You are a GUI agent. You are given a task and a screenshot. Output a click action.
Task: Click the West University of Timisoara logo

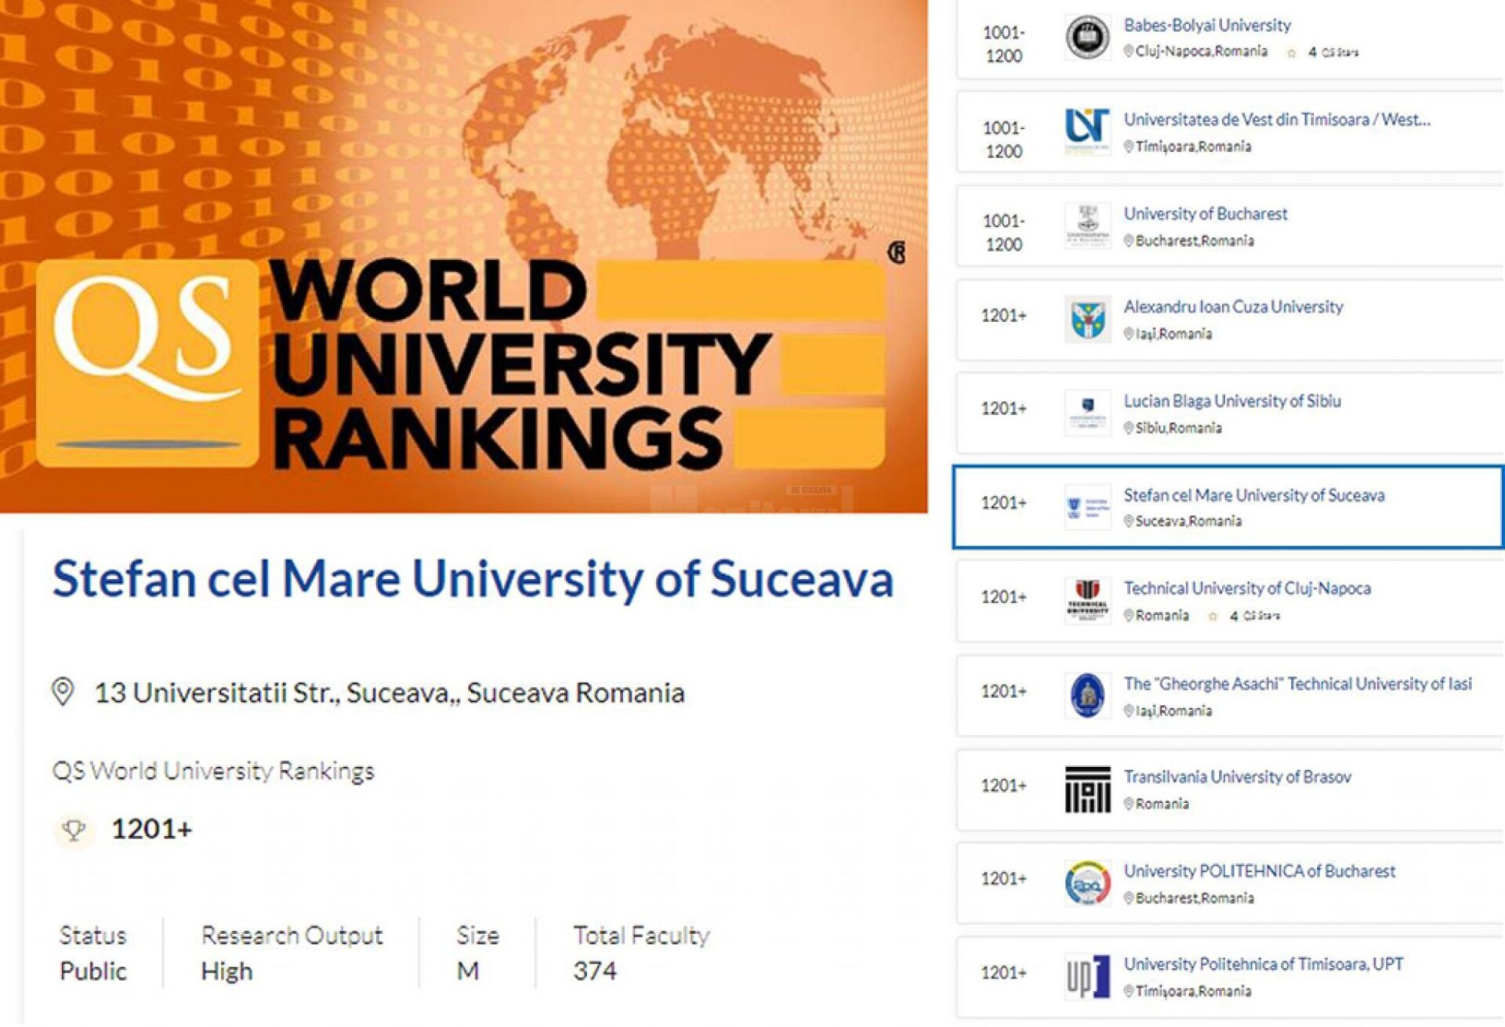pos(1087,130)
